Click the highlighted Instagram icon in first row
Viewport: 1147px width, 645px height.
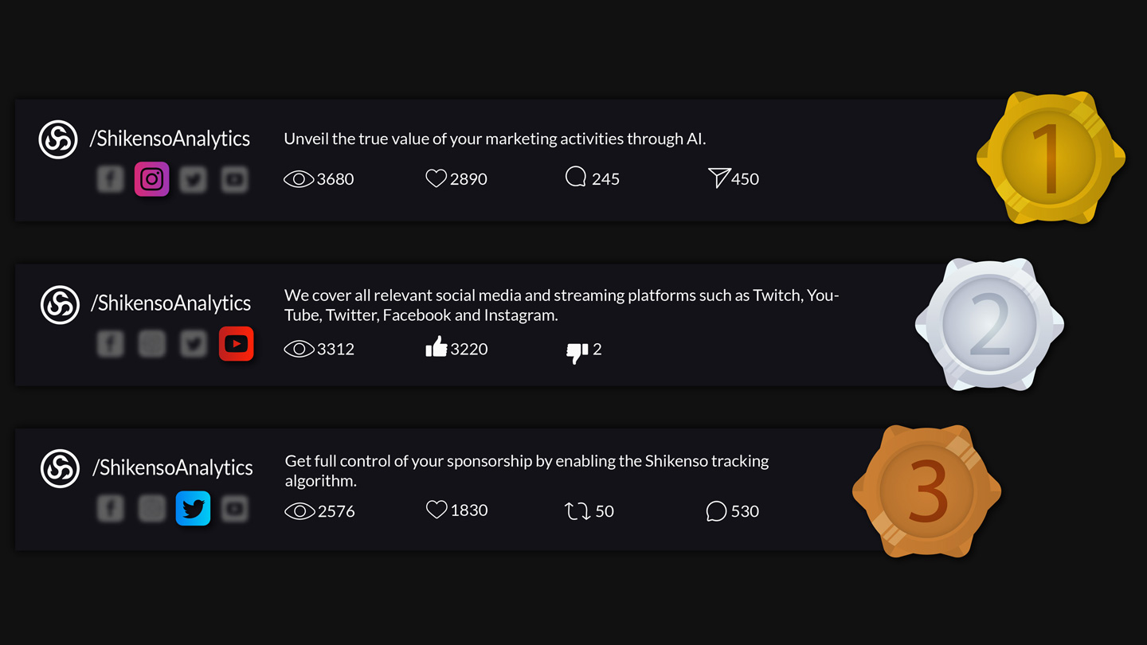151,179
